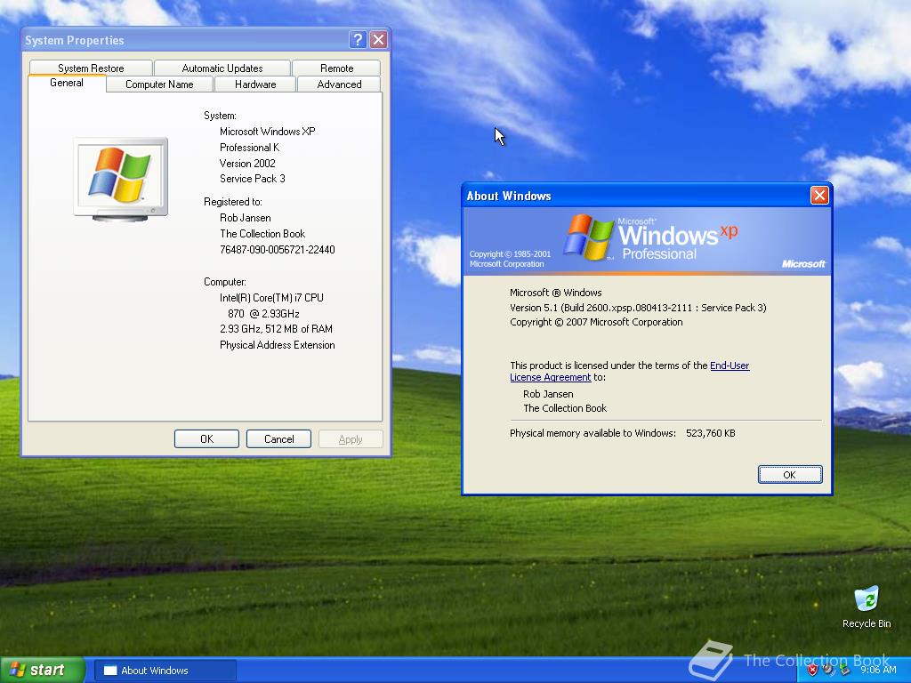This screenshot has width=911, height=683.
Task: Click the 'Service Pack 3' text in System Properties
Action: click(x=252, y=178)
